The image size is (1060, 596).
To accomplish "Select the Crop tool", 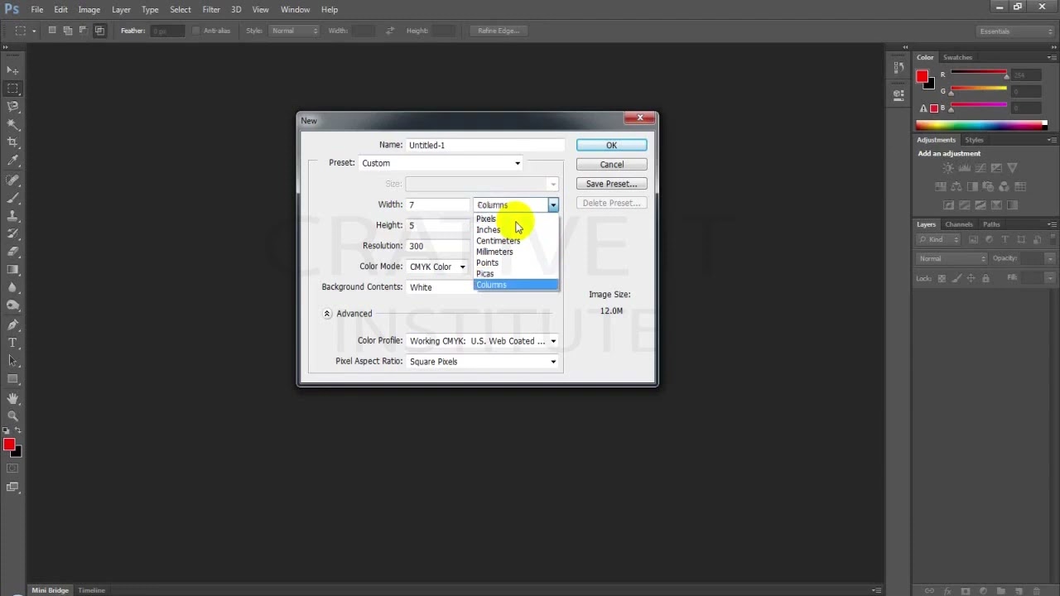I will click(x=12, y=142).
